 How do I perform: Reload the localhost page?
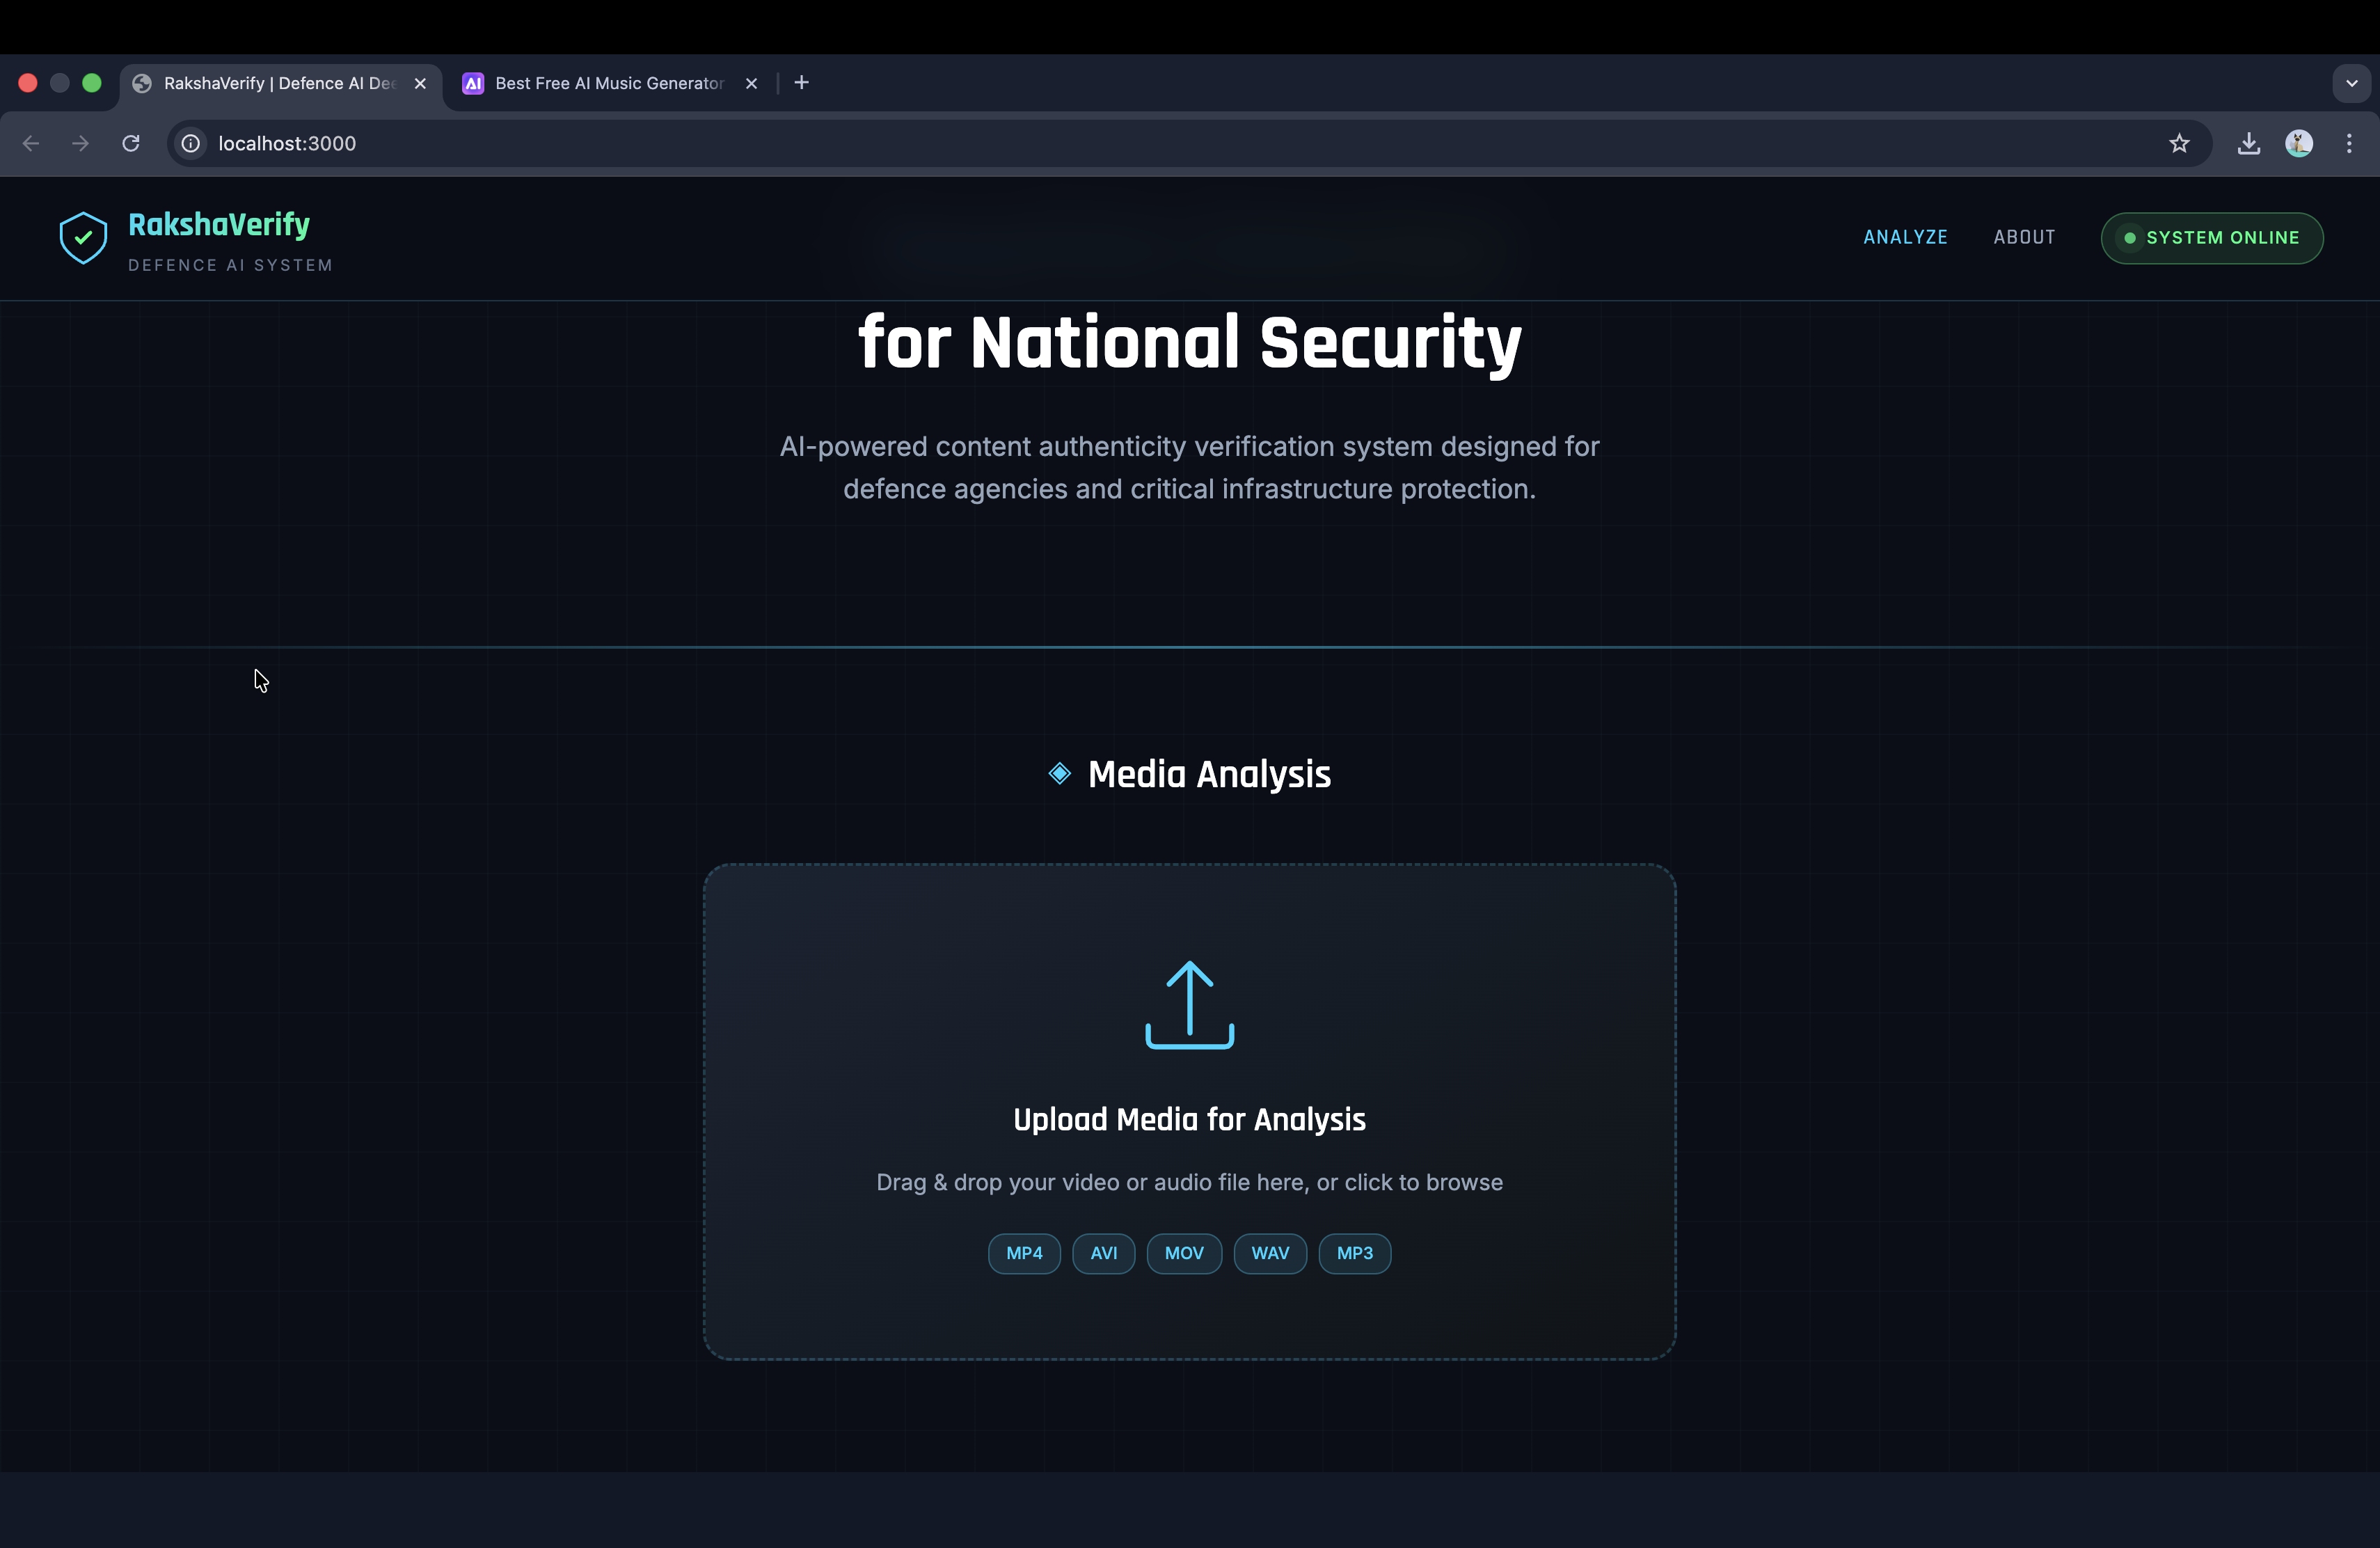pyautogui.click(x=131, y=143)
